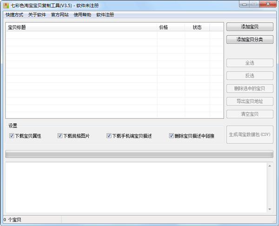Click the 添加宝贝 button
The height and width of the screenshot is (226, 279).
250,27
